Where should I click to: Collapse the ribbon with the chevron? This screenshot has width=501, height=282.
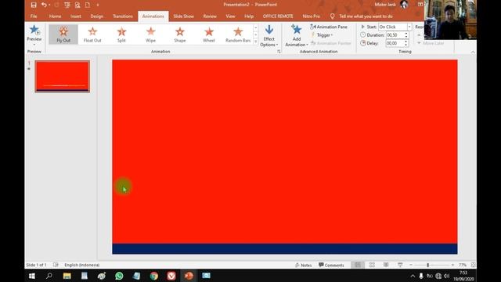(x=473, y=52)
